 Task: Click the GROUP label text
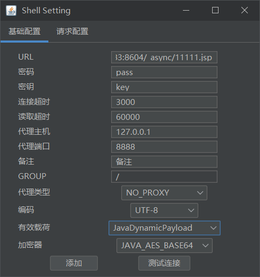pos(32,176)
